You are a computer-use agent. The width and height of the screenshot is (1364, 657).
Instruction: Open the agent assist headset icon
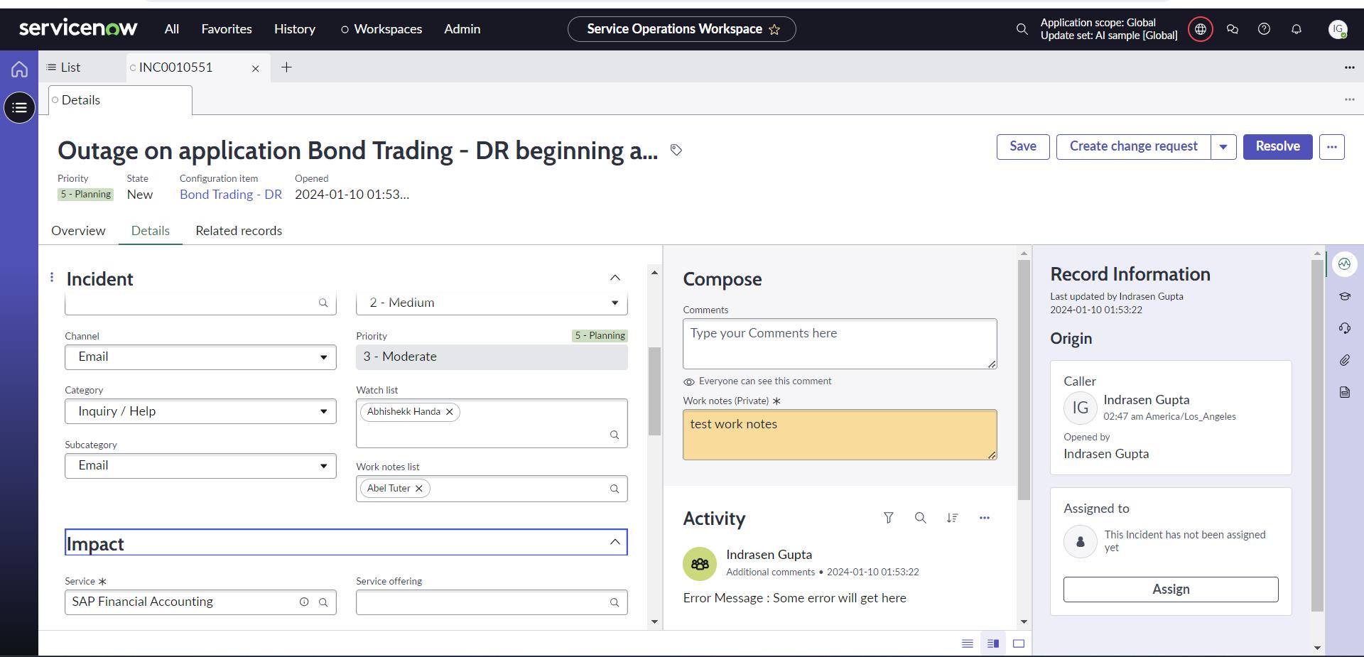(x=1344, y=328)
